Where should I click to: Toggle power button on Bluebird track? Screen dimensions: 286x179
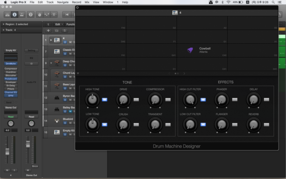[65, 123]
